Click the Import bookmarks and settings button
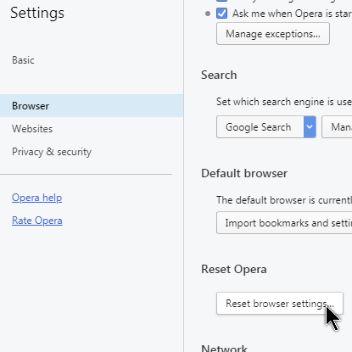Viewport: 352px width, 352px height. click(284, 223)
